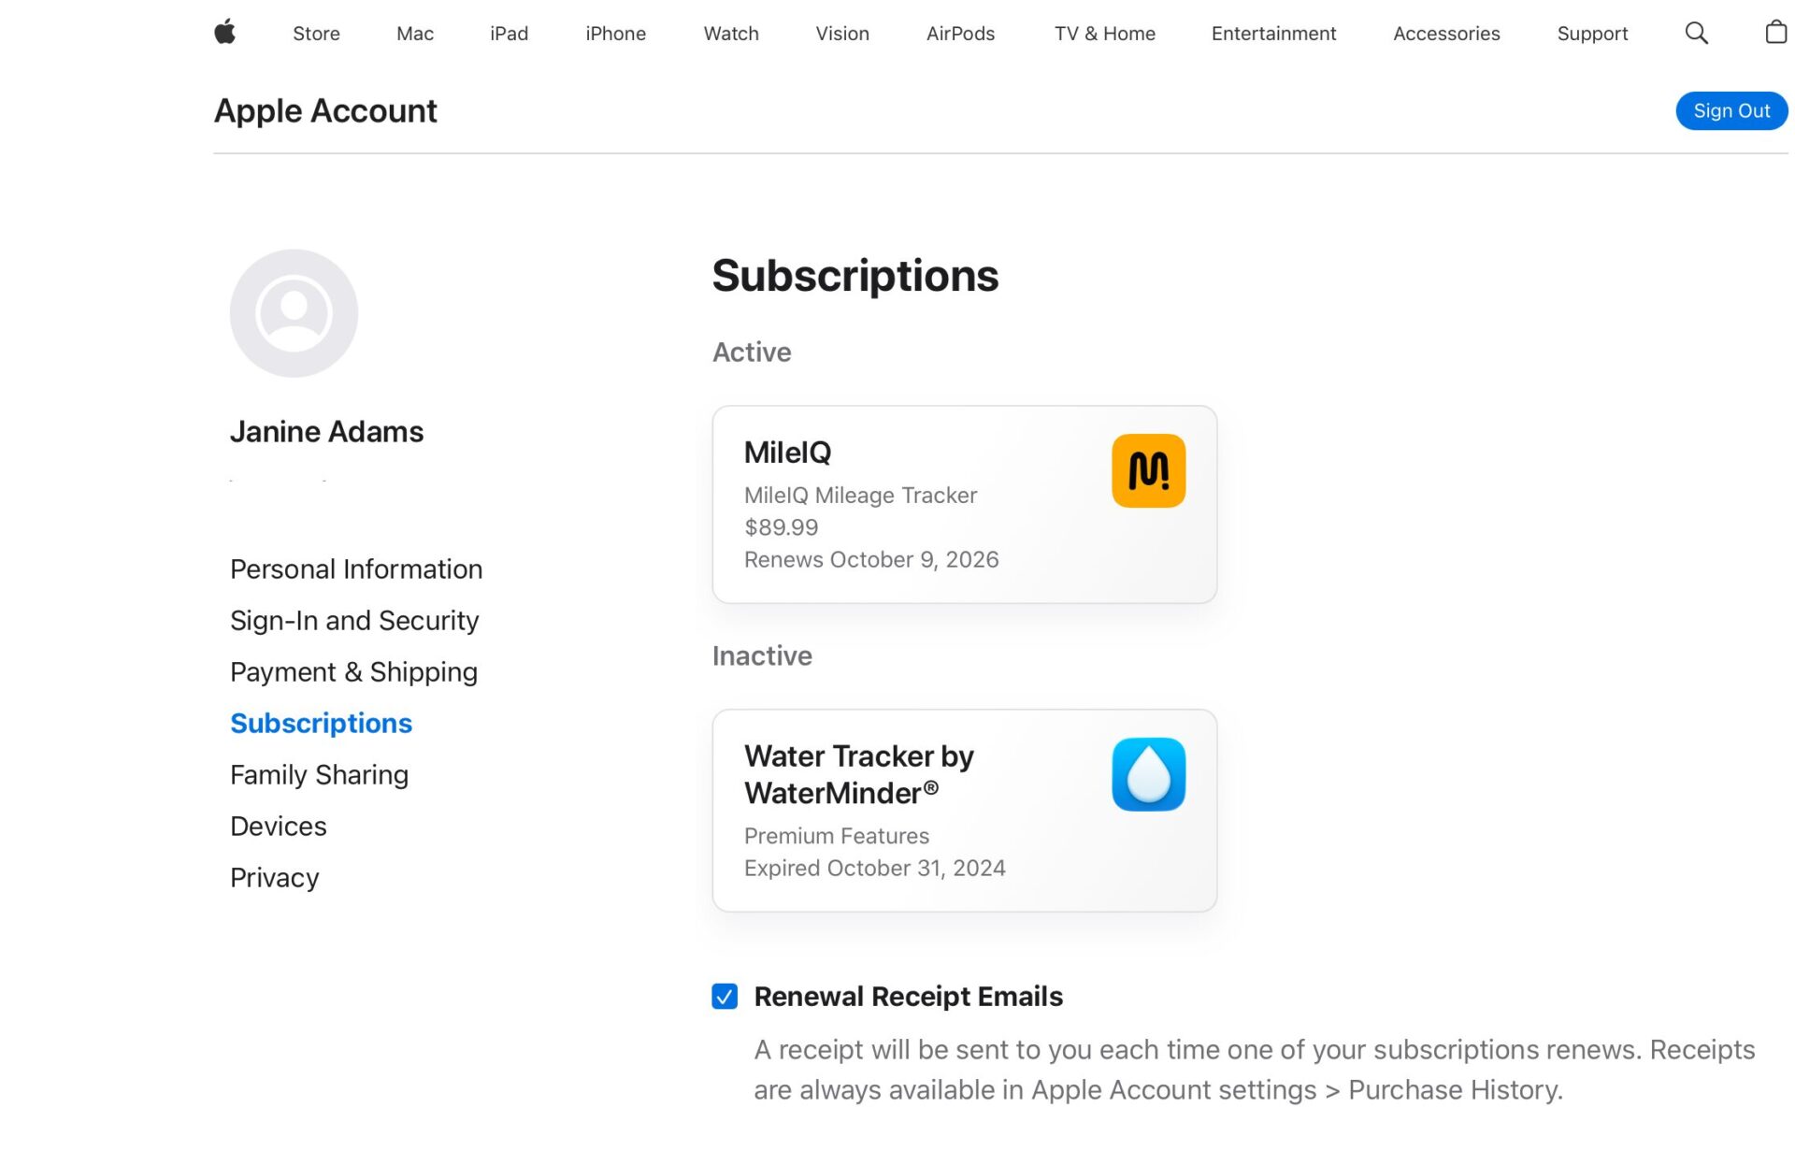Open the Support section
This screenshot has width=1795, height=1165.
click(1592, 33)
